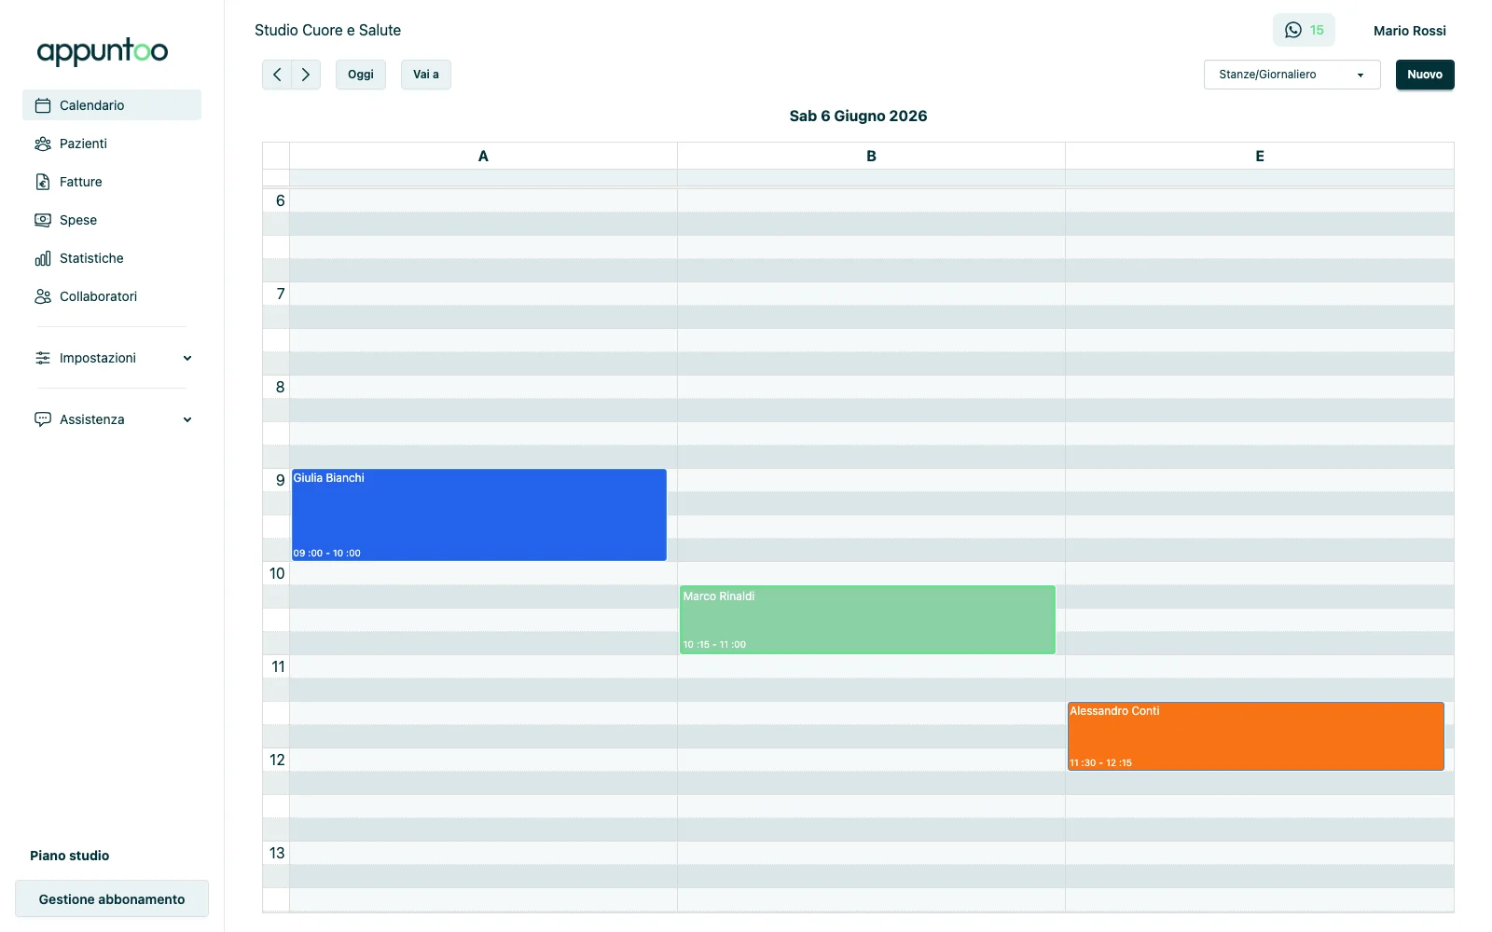Click the Collaboratori users icon

[x=43, y=296]
